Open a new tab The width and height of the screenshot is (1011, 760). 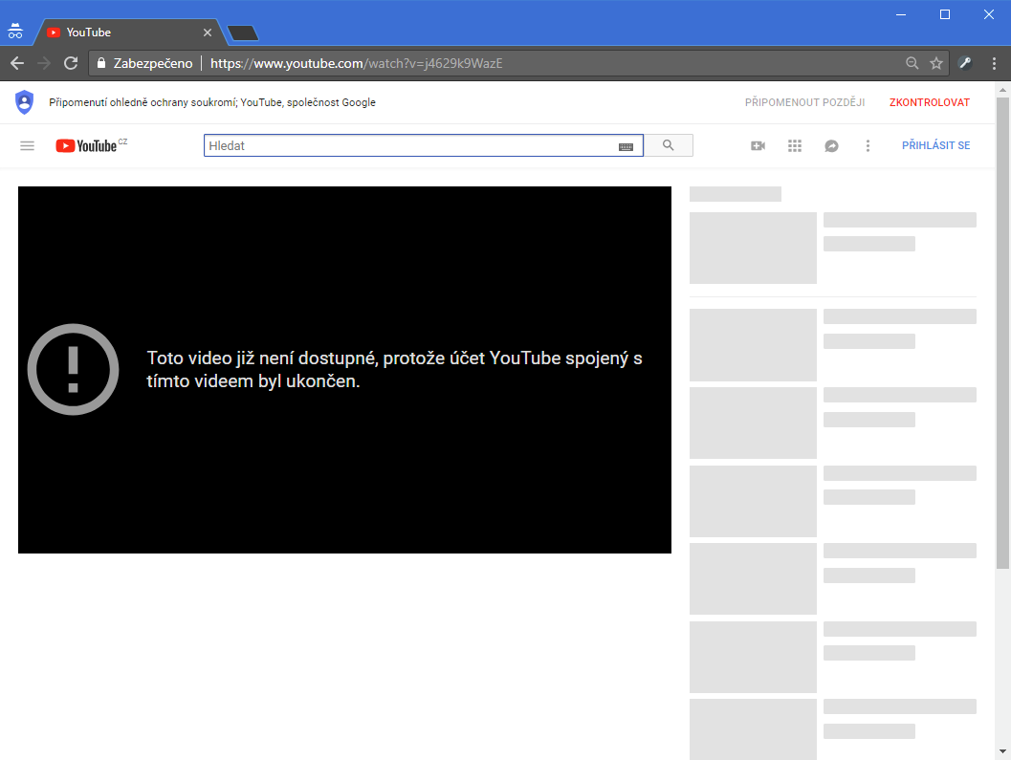tap(243, 33)
